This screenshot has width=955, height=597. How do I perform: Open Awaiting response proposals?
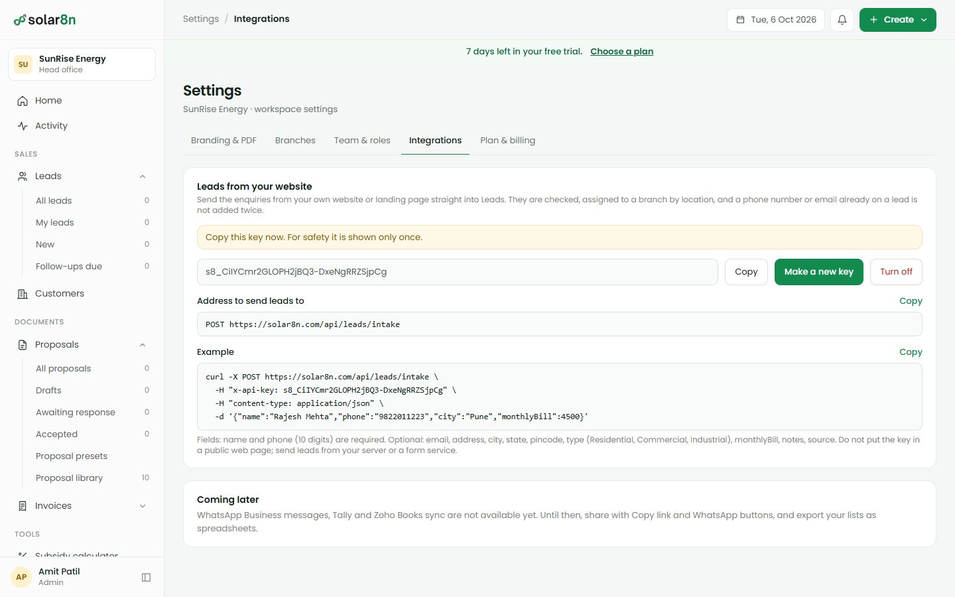coord(92,413)
